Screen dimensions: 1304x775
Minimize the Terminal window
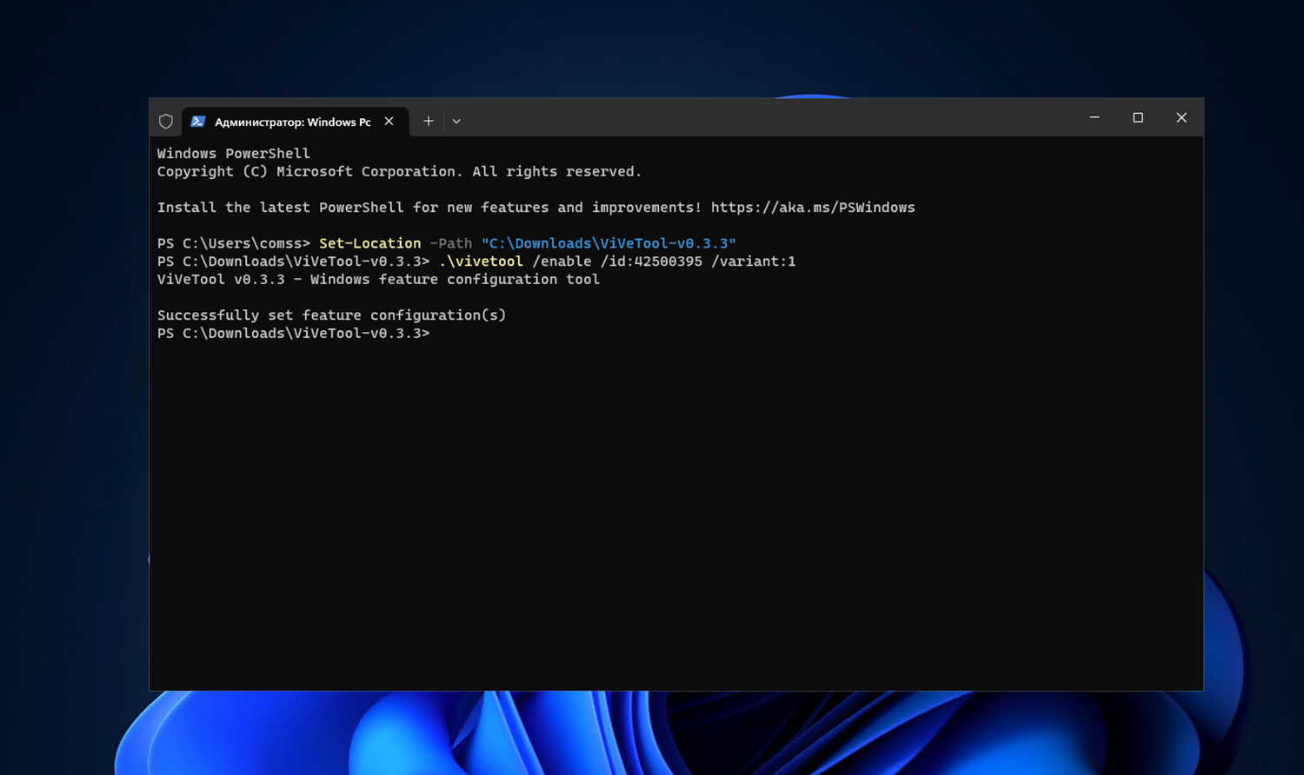[1094, 117]
